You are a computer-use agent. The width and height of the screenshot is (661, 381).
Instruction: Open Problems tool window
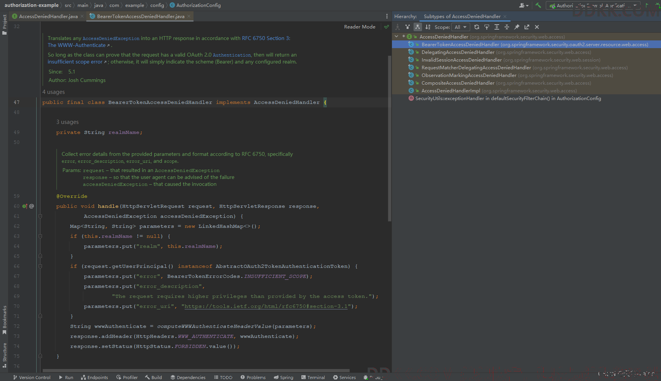[253, 377]
